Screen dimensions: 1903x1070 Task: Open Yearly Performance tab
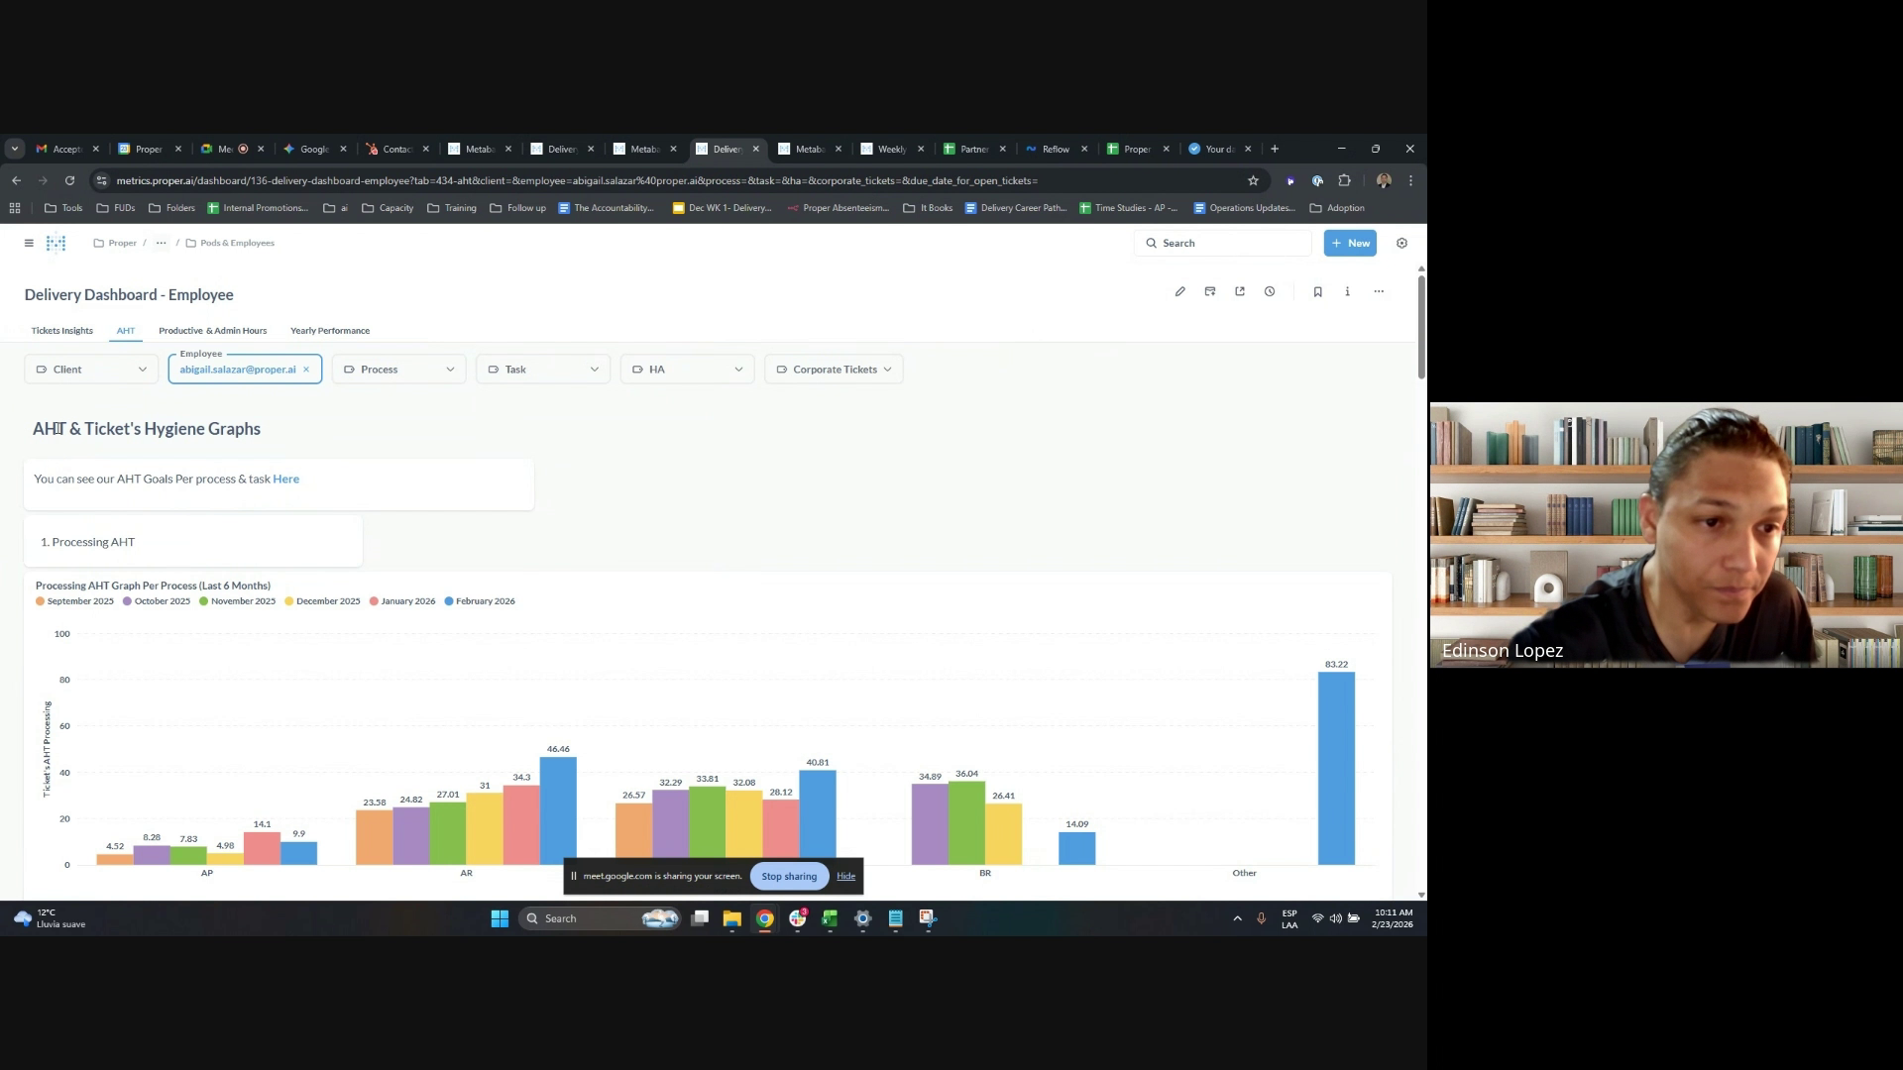coord(329,331)
